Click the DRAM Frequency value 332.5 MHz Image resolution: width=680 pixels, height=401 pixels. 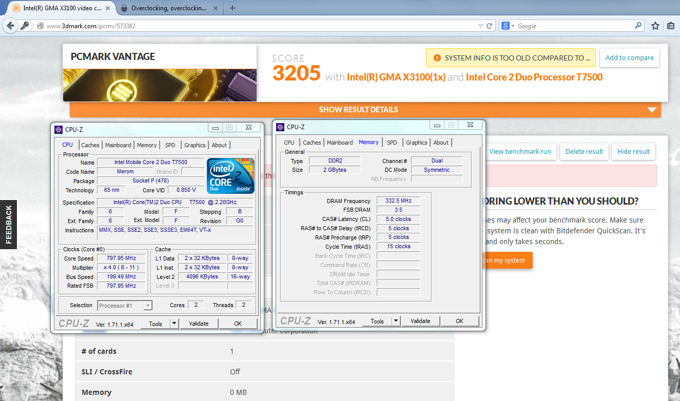[398, 200]
